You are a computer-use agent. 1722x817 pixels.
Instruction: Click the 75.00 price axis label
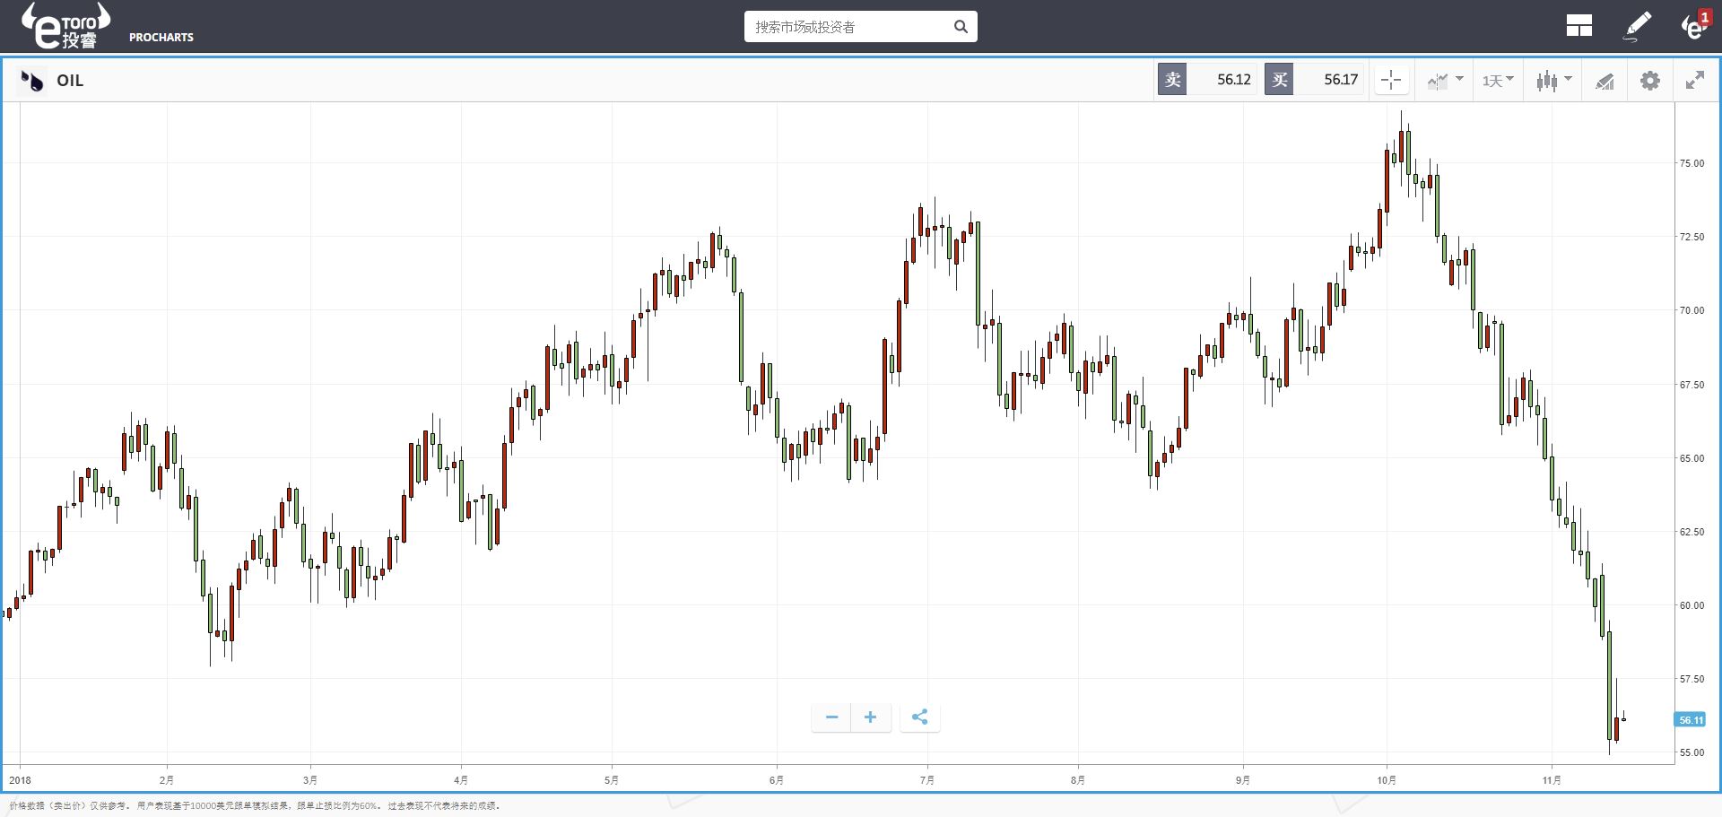pos(1692,163)
